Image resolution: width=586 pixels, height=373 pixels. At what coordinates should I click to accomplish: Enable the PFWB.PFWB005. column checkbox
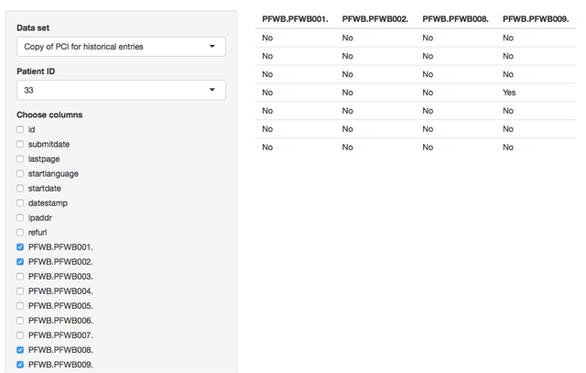[21, 306]
